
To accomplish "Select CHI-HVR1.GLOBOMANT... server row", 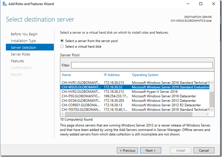I will click(135, 82).
